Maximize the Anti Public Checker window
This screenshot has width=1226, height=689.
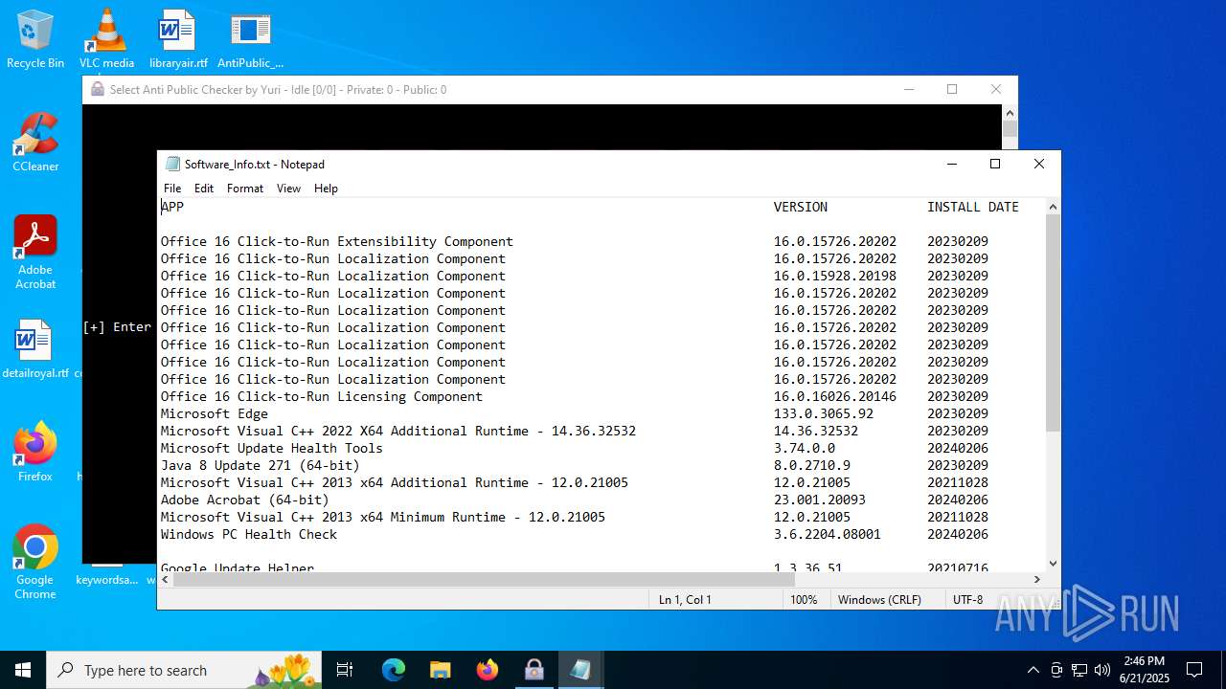[x=952, y=89]
